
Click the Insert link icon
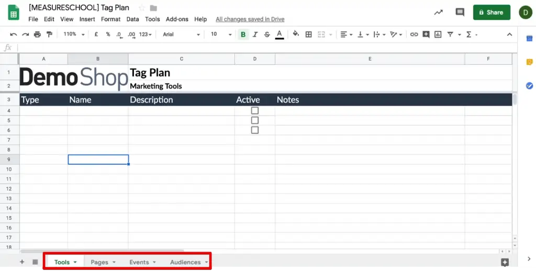414,34
